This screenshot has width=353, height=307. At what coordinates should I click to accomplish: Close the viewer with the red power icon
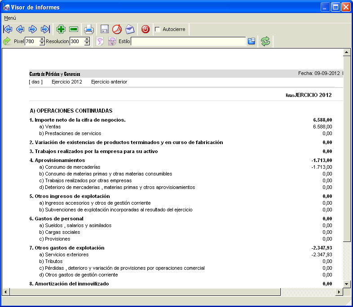(x=146, y=29)
